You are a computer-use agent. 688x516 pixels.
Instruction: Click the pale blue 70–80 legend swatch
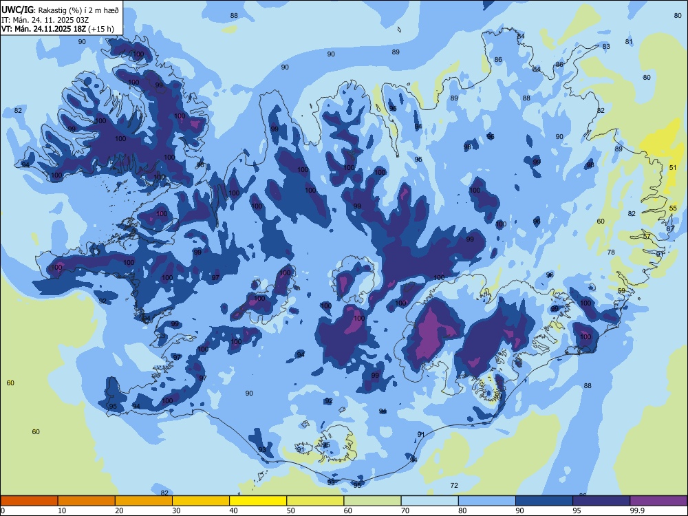click(x=429, y=501)
